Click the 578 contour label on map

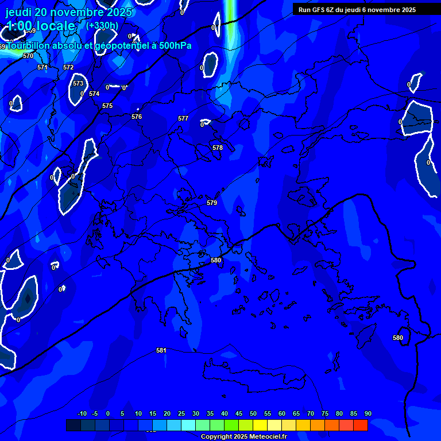(218, 148)
